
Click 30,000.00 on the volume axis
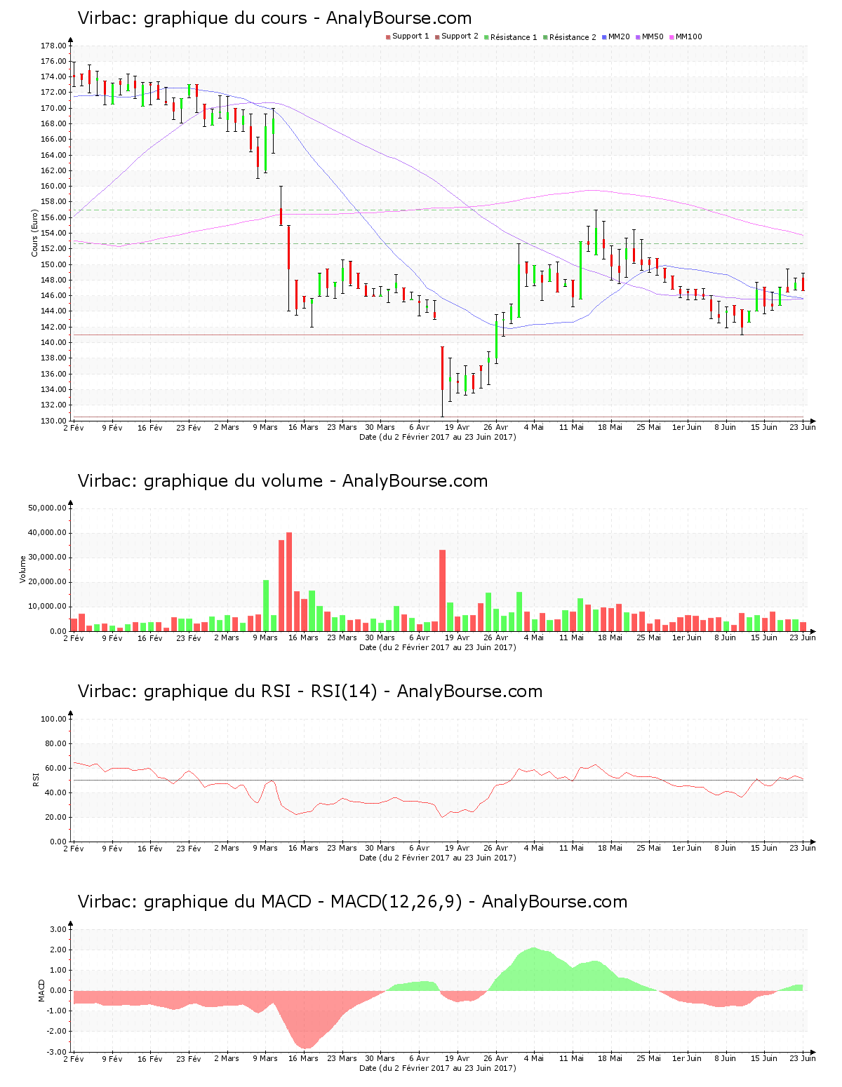tap(47, 557)
